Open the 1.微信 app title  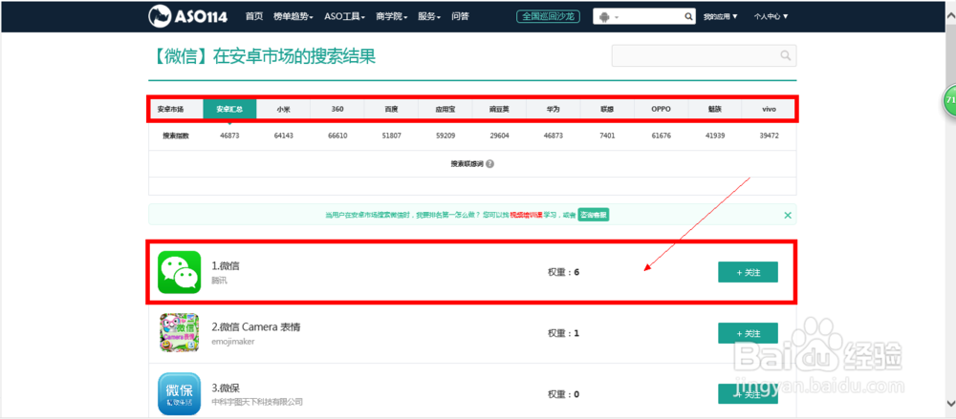[x=226, y=266]
